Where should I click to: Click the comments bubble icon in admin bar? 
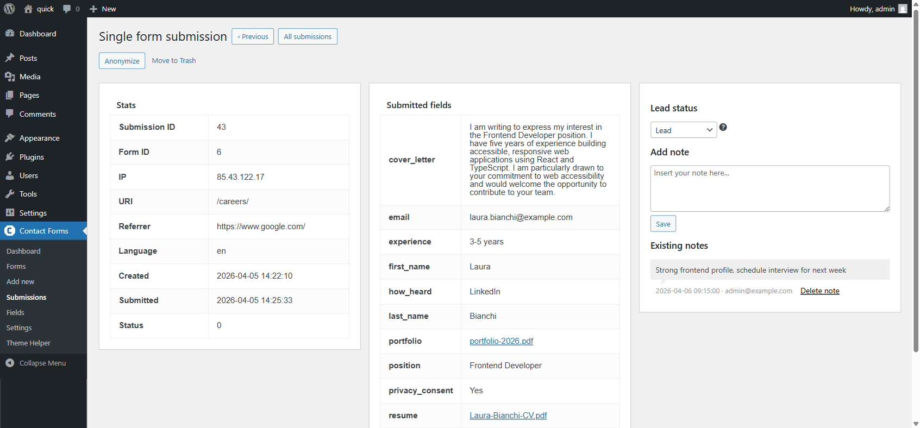[67, 9]
